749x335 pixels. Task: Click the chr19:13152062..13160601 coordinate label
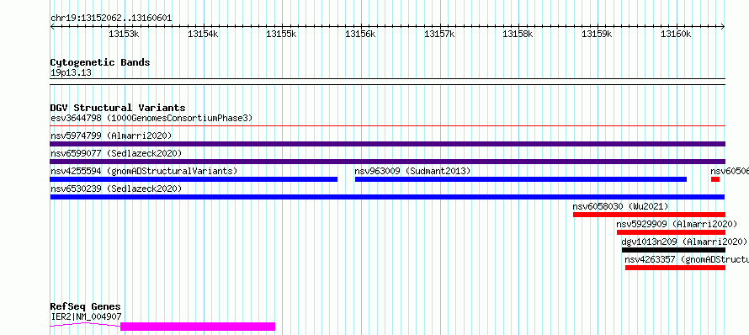(x=111, y=19)
